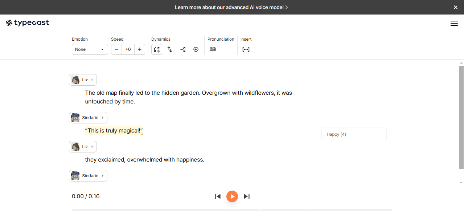Click the Insert pause icon

pyautogui.click(x=246, y=49)
